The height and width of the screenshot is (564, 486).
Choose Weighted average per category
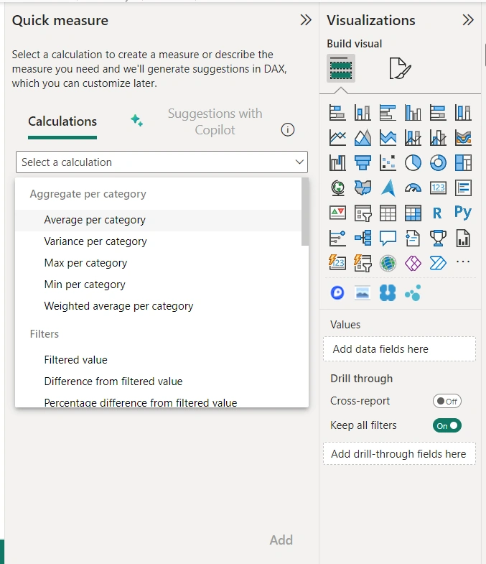(158, 307)
